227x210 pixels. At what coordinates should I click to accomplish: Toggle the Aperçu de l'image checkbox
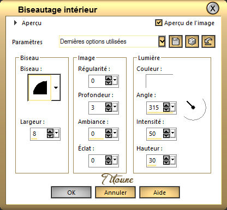159,23
